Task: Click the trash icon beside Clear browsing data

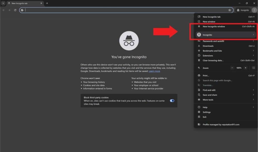Action: (x=199, y=60)
